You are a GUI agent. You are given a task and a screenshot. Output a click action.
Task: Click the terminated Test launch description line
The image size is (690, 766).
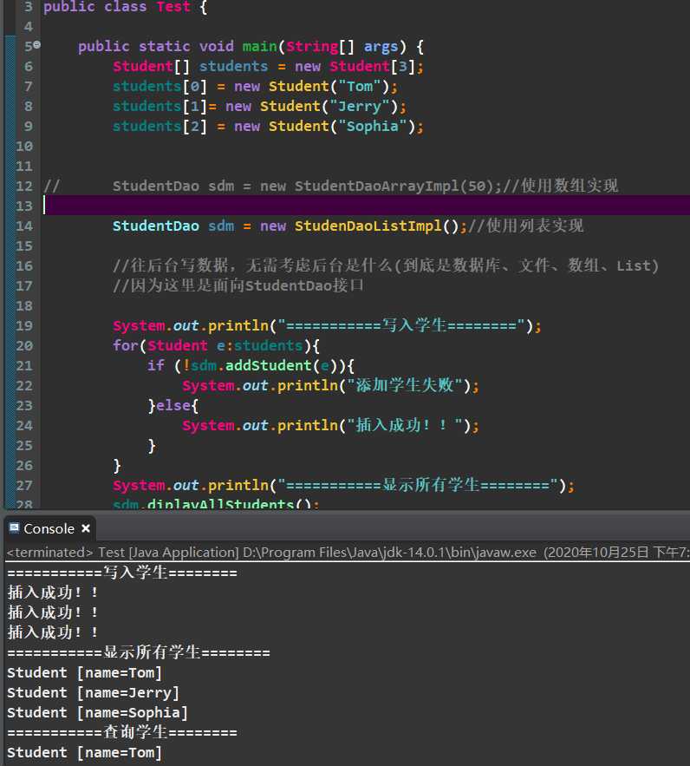click(x=348, y=553)
